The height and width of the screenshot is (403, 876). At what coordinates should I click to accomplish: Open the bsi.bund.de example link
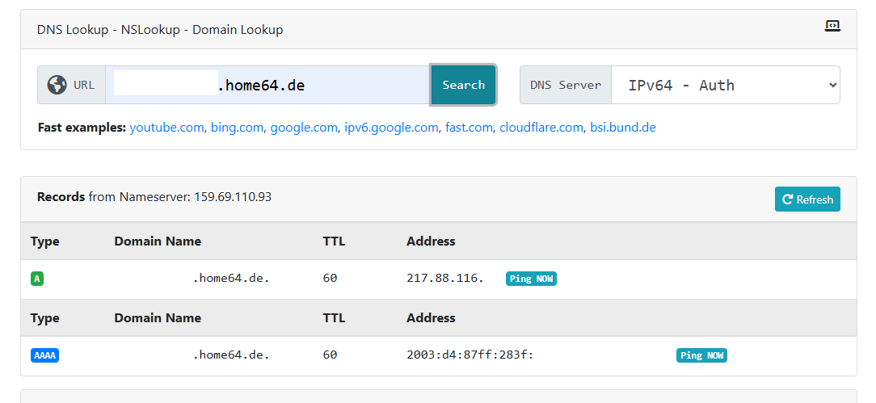point(623,128)
